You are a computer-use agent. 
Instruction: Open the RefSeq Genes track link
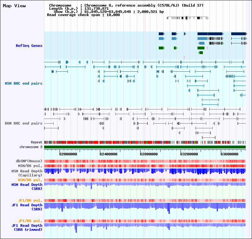(x=29, y=46)
